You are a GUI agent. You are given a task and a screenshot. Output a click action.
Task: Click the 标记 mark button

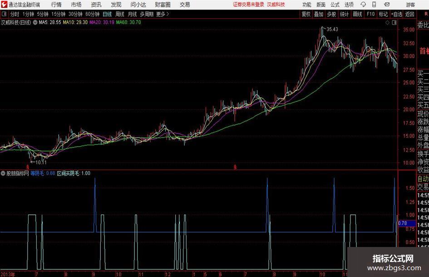pos(383,14)
